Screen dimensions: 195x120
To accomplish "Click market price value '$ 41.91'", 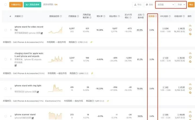I will 181,87.
